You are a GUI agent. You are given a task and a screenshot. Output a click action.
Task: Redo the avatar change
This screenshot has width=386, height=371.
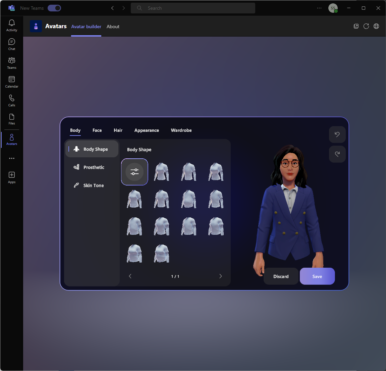pos(337,154)
